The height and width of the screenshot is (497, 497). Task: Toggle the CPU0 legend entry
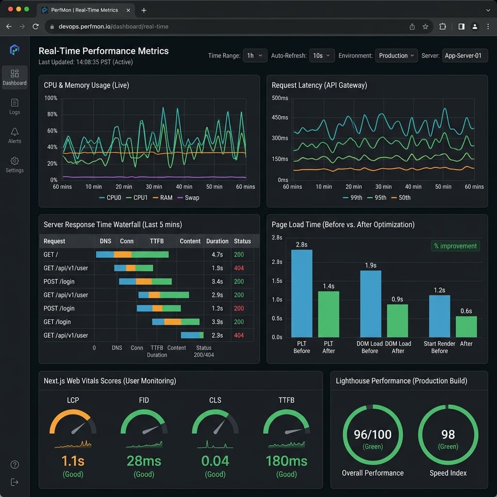point(110,198)
